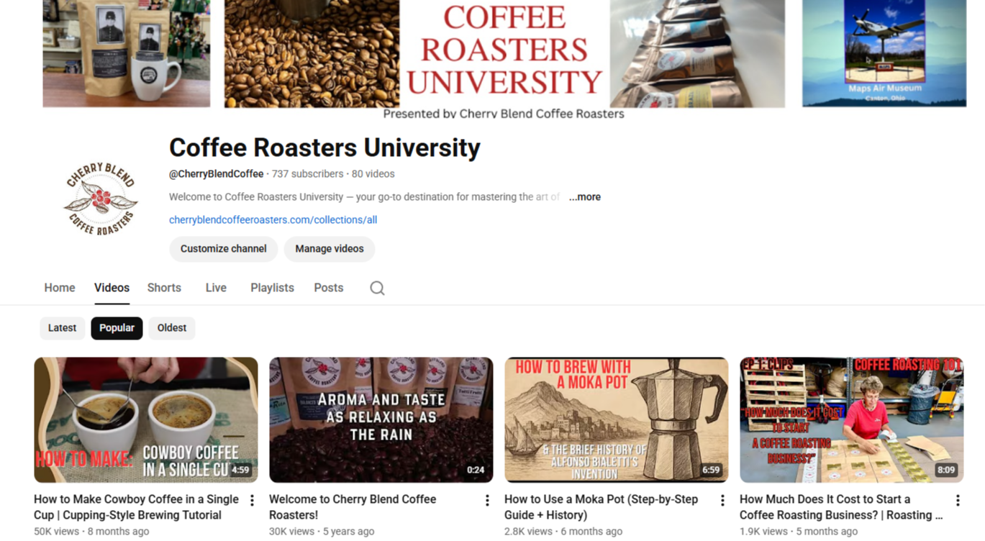Click the 1.9K views 5 months ago text
This screenshot has height=541, width=985.
coord(799,532)
